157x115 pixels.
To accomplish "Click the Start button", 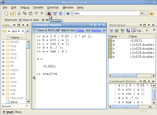I will (8, 112).
